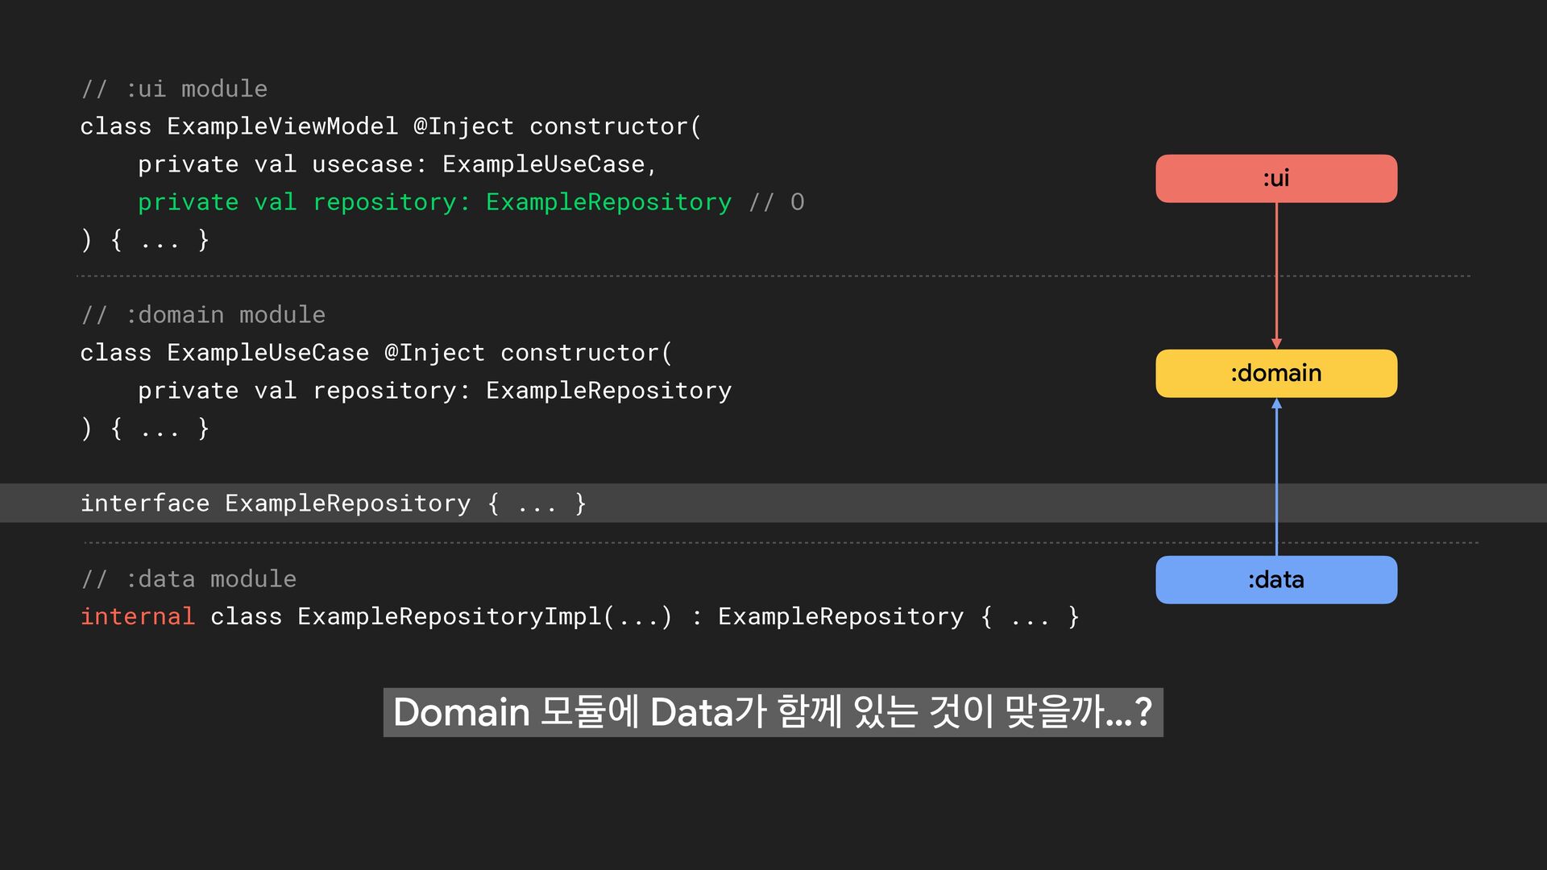1547x870 pixels.
Task: Click the highlighted interface ExampleRepository line
Action: [x=333, y=503]
